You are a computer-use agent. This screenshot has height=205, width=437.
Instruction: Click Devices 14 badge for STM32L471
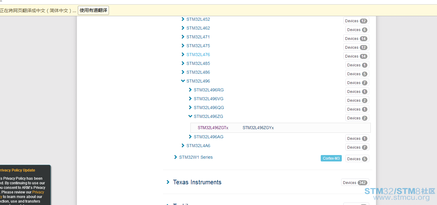coord(356,38)
